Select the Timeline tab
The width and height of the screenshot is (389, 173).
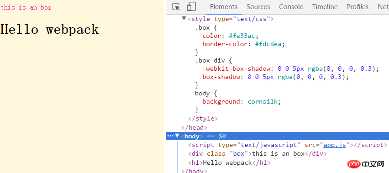click(x=325, y=7)
